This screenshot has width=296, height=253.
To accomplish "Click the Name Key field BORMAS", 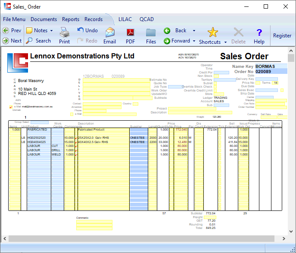I will coord(271,66).
